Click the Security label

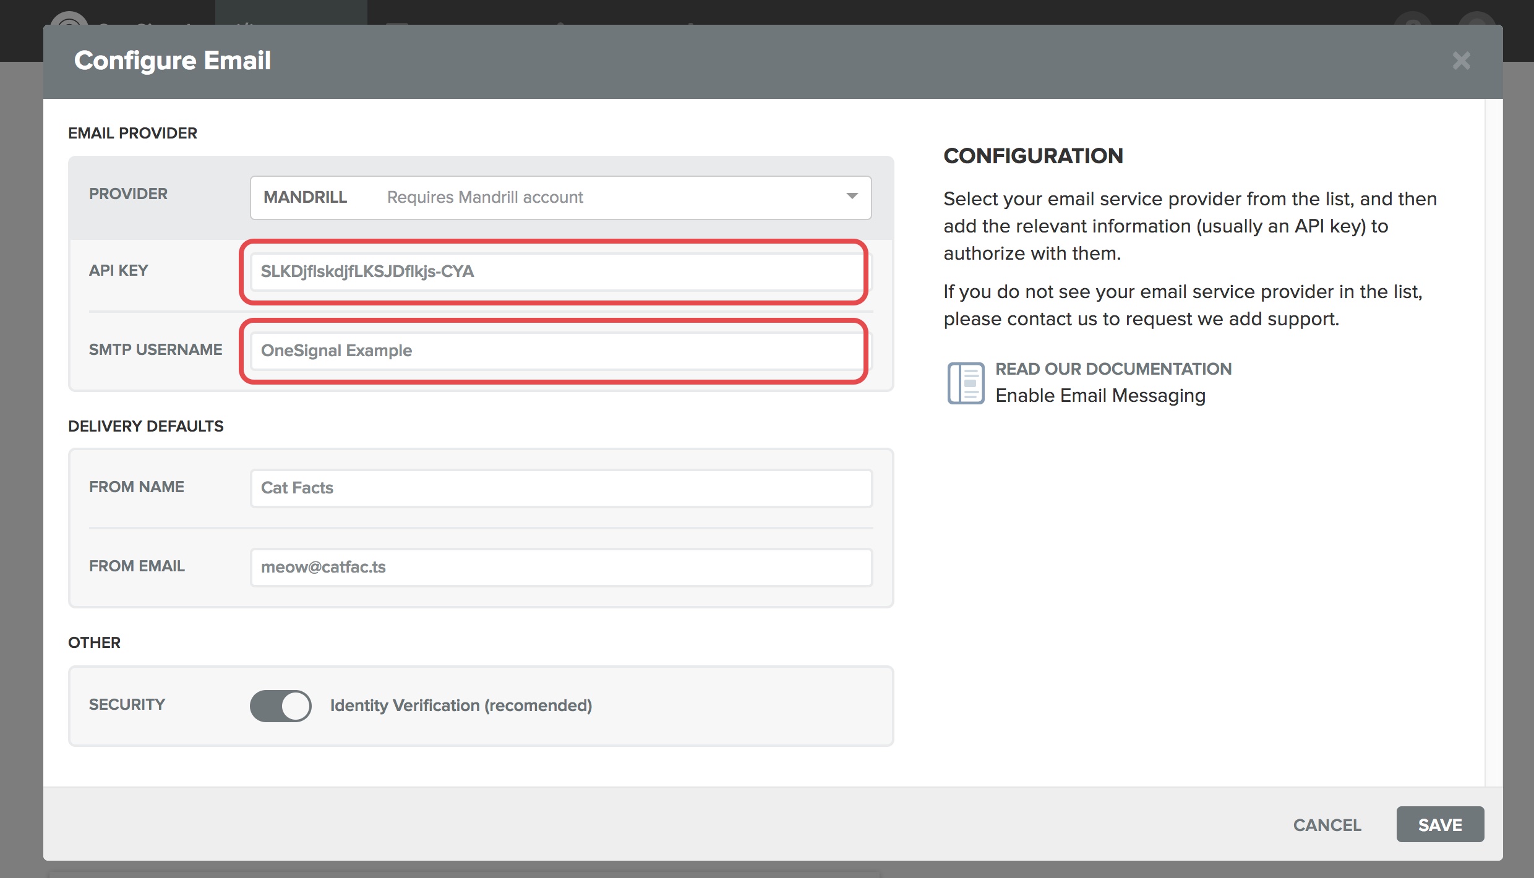(127, 704)
